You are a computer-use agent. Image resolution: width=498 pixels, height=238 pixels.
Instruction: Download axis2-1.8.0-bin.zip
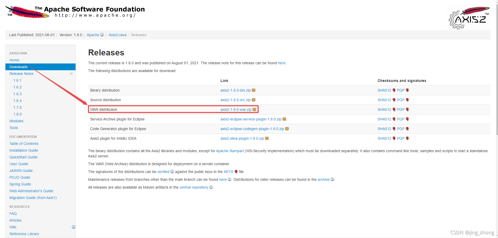click(x=236, y=90)
